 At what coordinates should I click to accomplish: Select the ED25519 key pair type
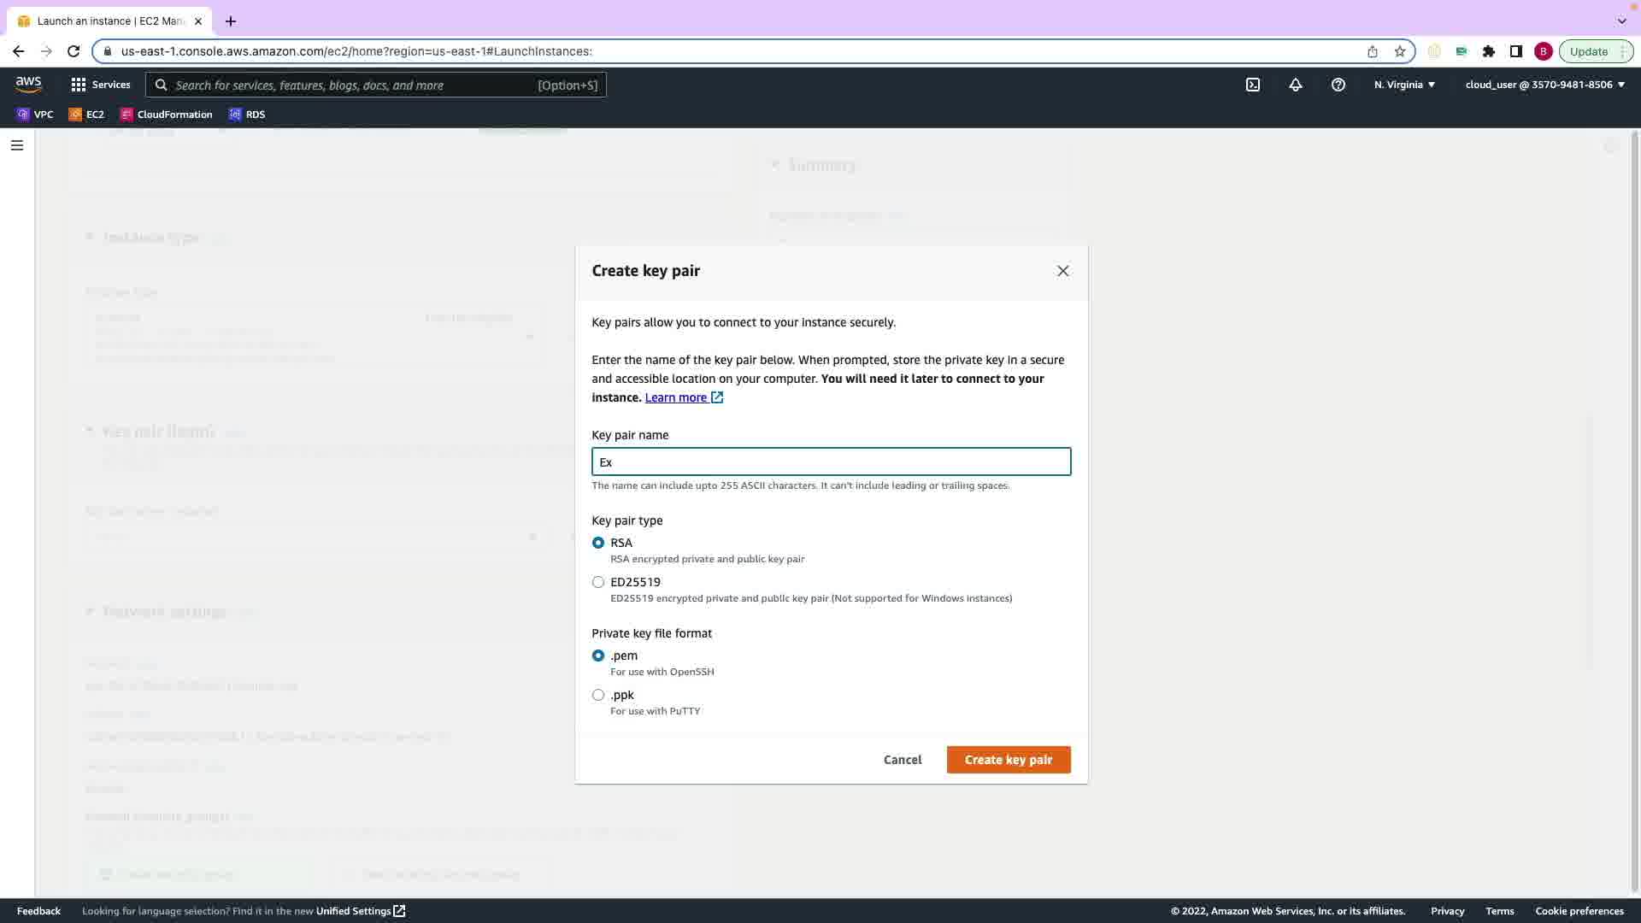point(598,582)
